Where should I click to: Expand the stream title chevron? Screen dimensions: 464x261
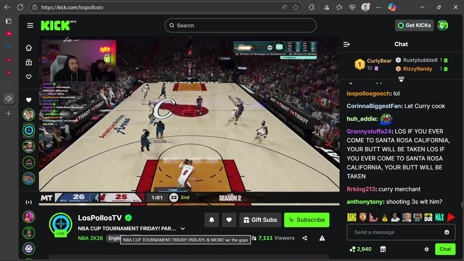coord(183,229)
